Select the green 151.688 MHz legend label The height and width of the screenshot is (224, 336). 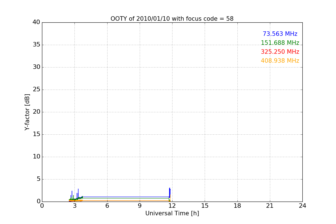pos(280,43)
